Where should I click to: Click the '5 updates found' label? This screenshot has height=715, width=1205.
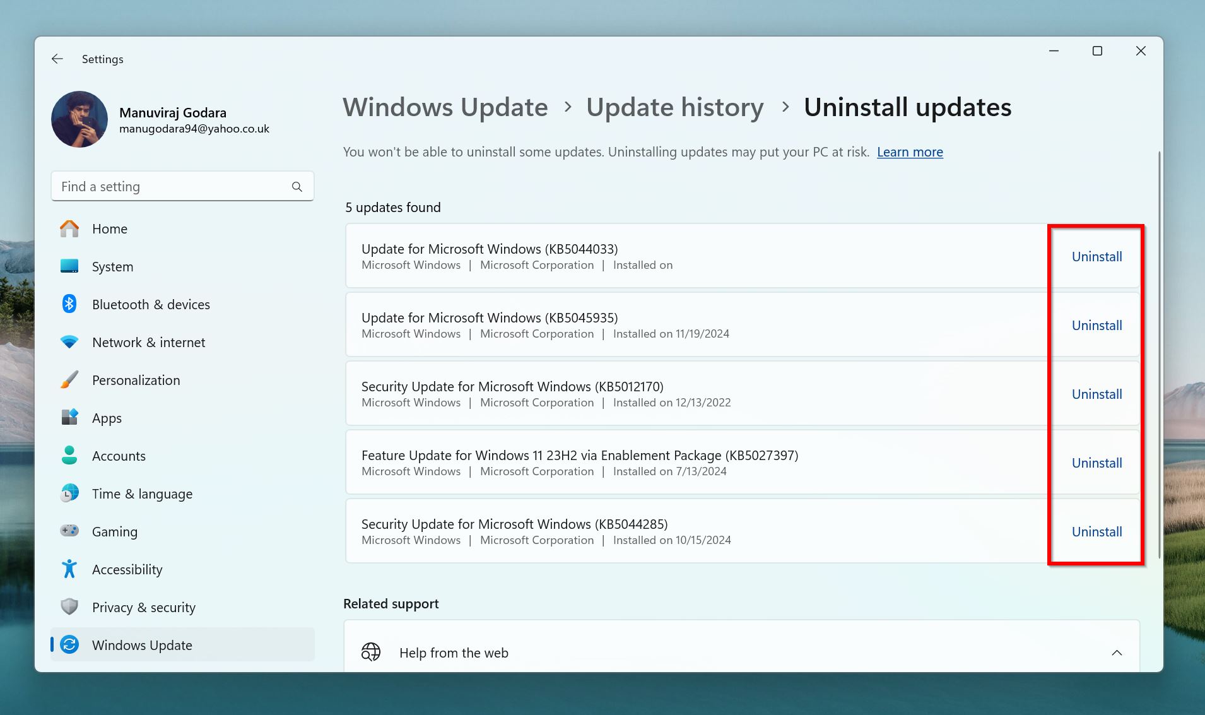[393, 208]
